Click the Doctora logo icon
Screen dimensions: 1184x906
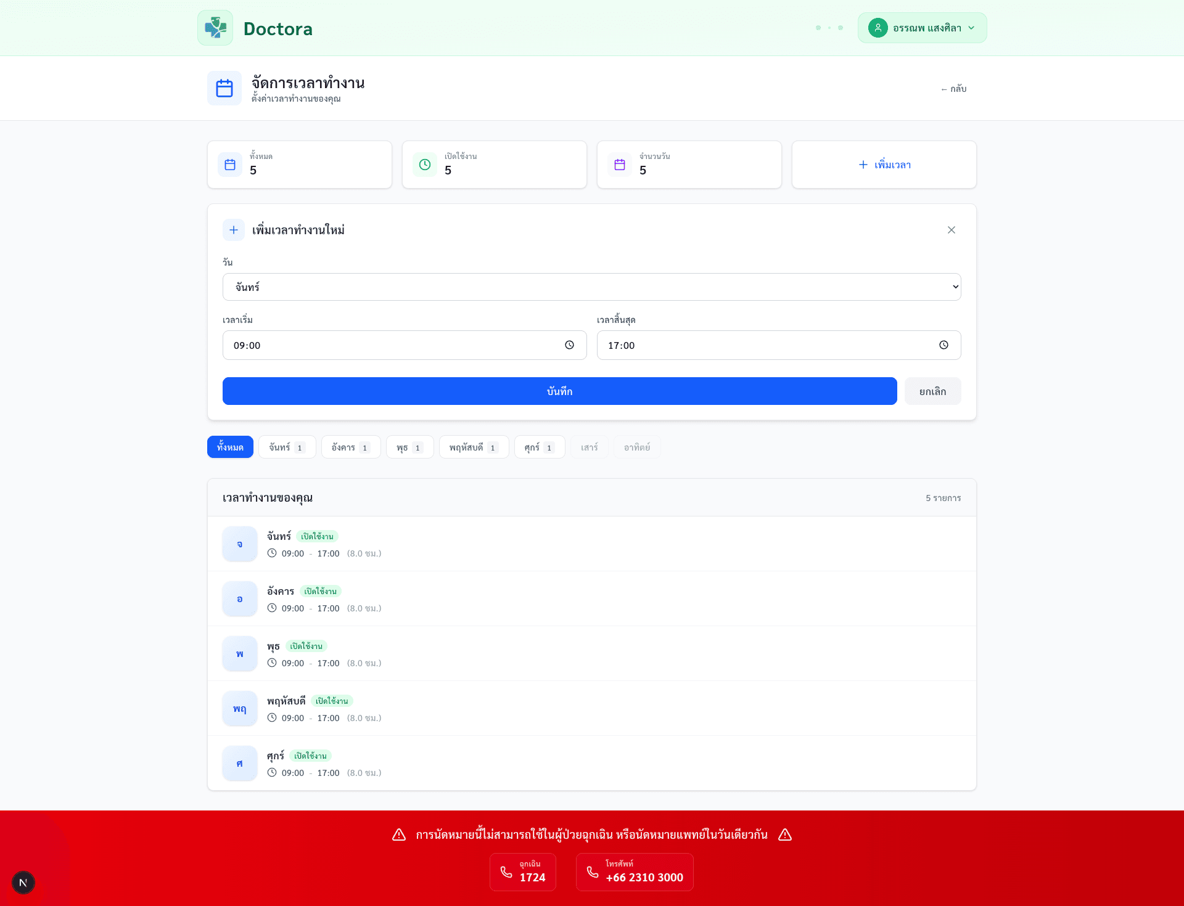[x=215, y=28]
